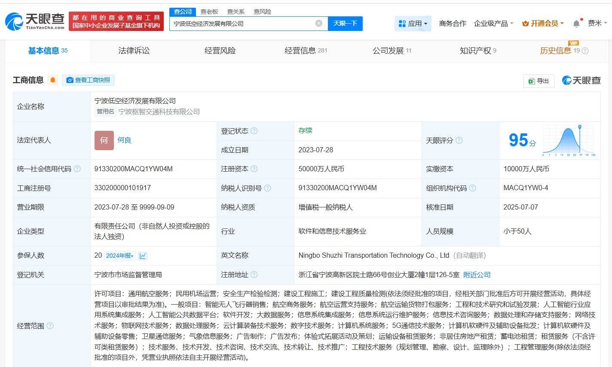The image size is (612, 367).
Task: Expand the 2024年报 selector
Action: coord(120,256)
